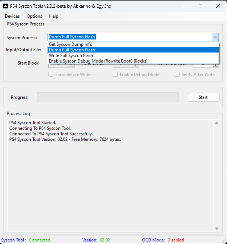The width and height of the screenshot is (227, 244).
Task: Open the Options menu
Action: point(34,16)
